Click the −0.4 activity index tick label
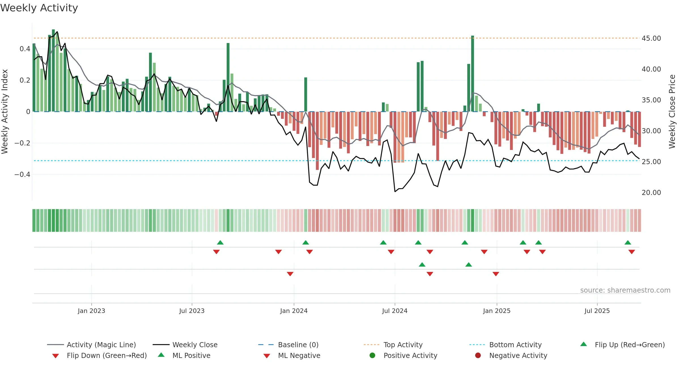 click(x=22, y=175)
